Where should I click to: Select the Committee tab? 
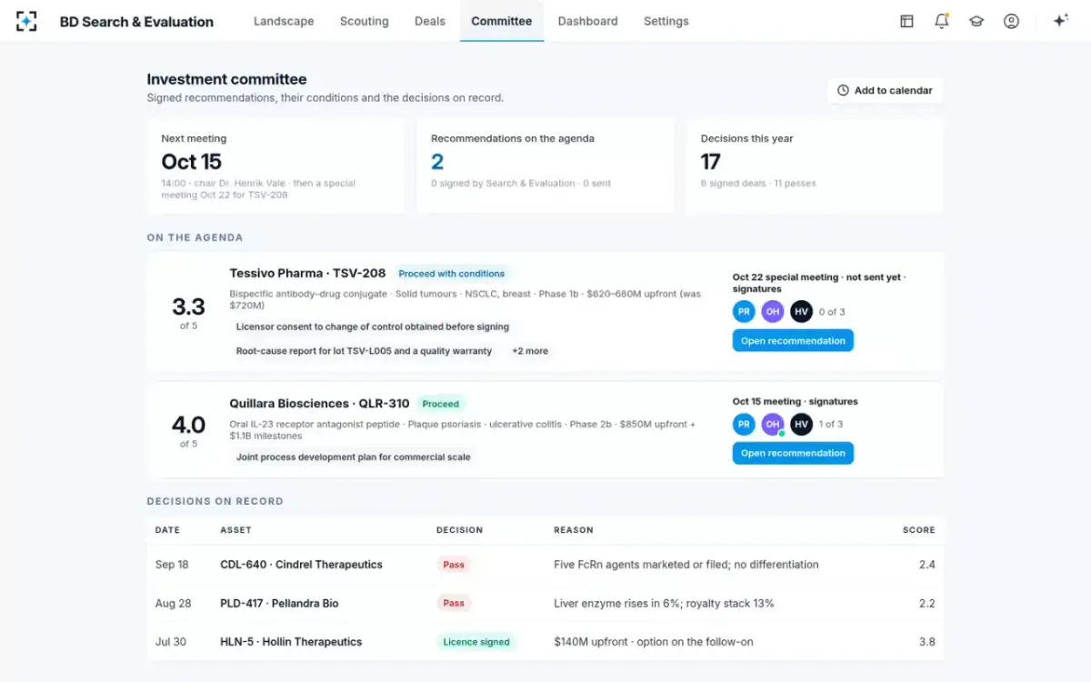(502, 21)
